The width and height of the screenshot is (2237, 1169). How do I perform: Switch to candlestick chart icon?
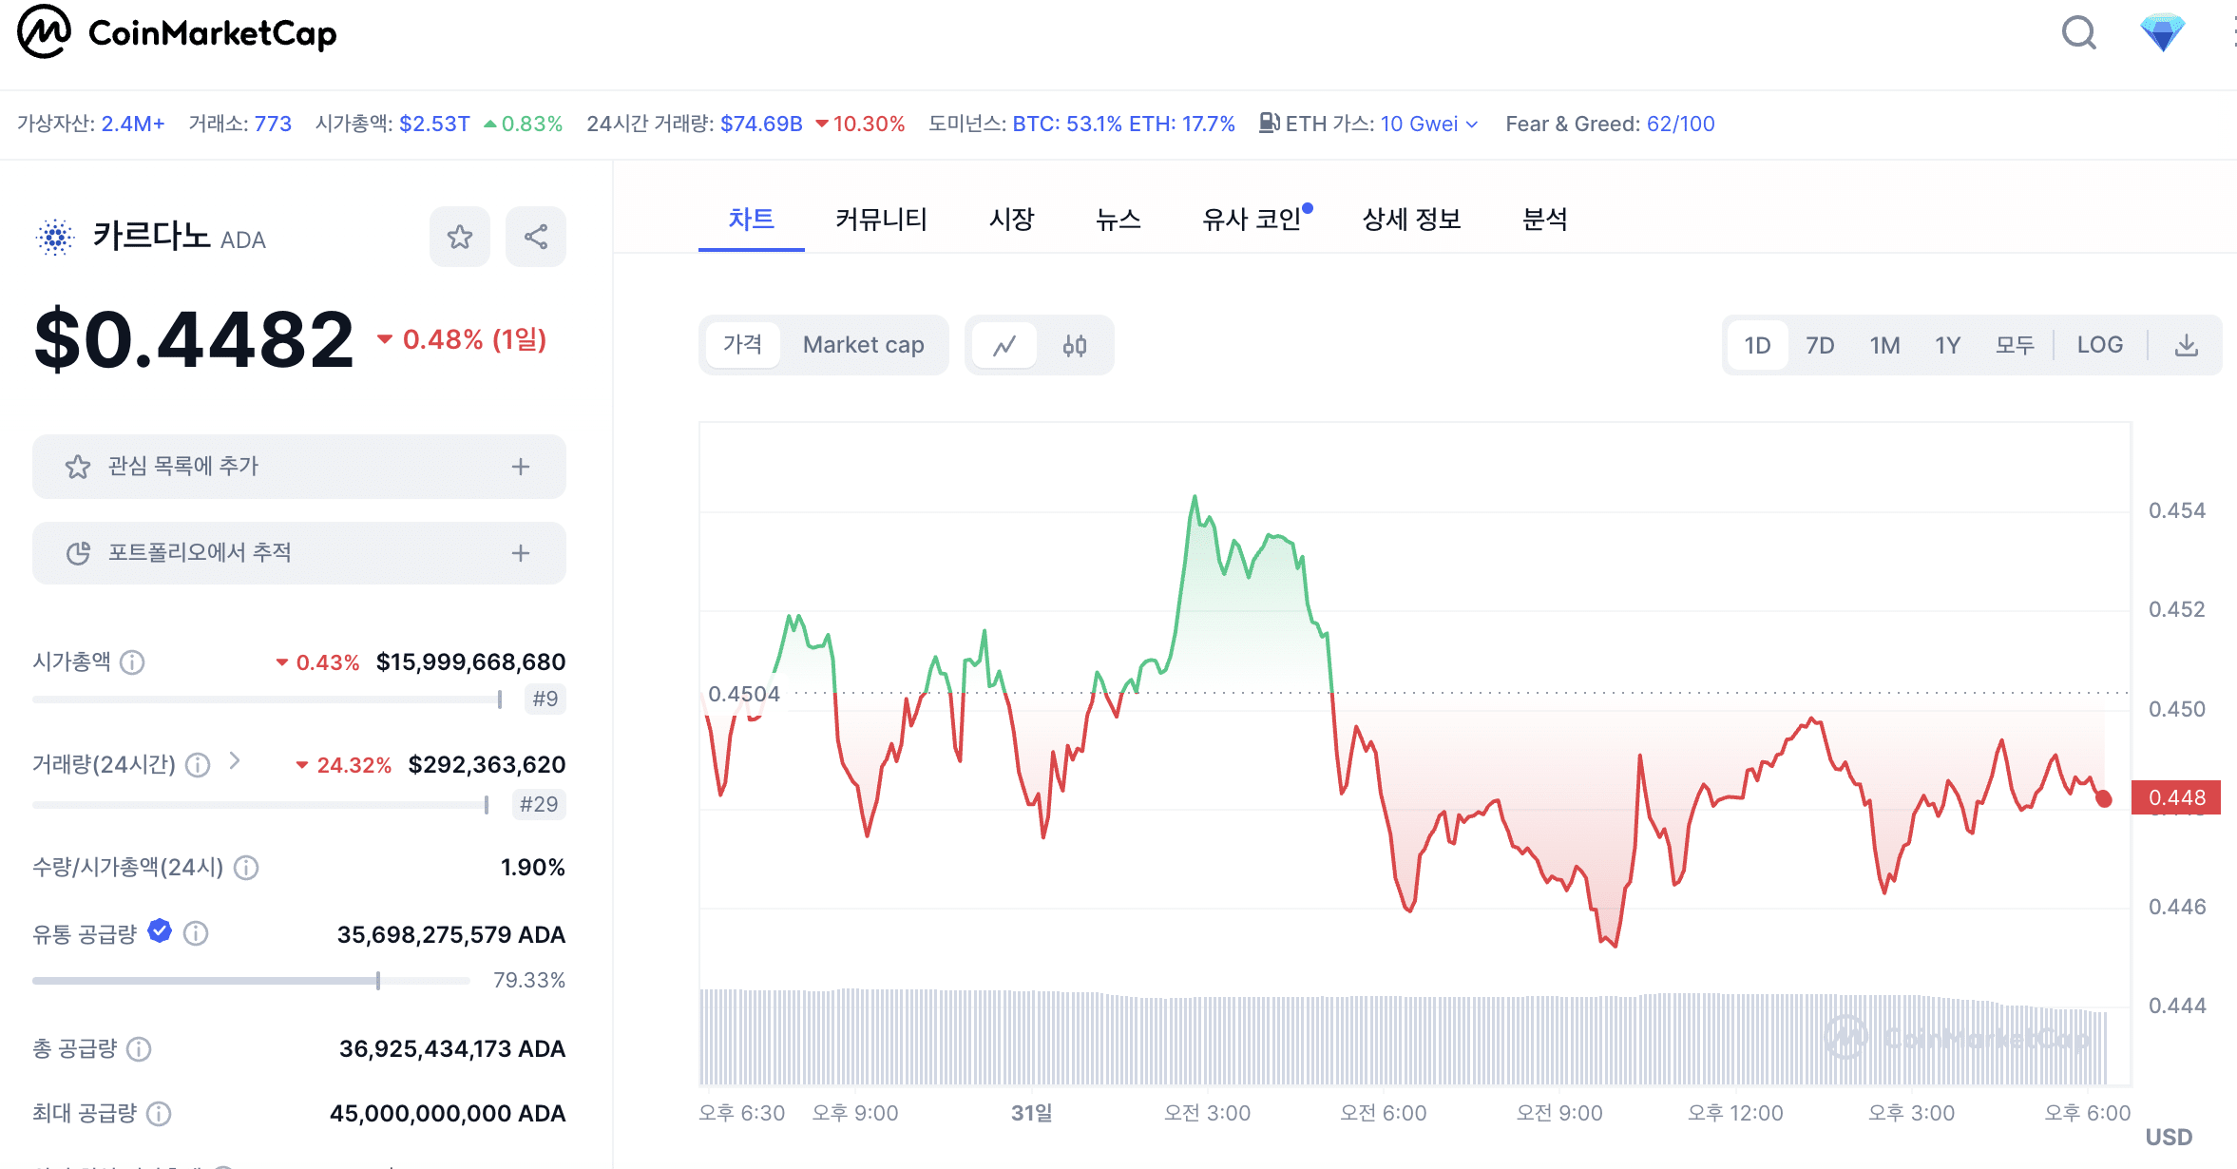click(1075, 345)
